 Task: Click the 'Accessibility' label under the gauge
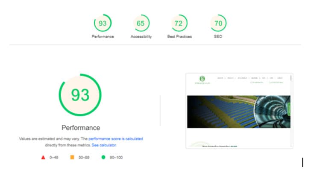click(x=141, y=37)
